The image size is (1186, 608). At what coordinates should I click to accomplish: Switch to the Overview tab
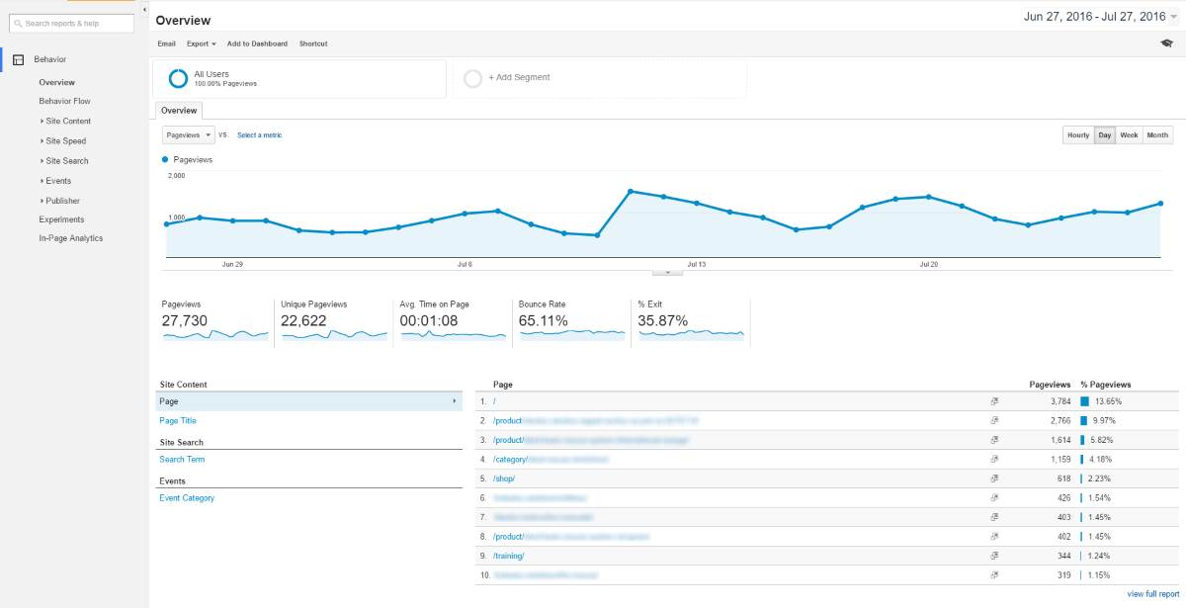tap(179, 110)
